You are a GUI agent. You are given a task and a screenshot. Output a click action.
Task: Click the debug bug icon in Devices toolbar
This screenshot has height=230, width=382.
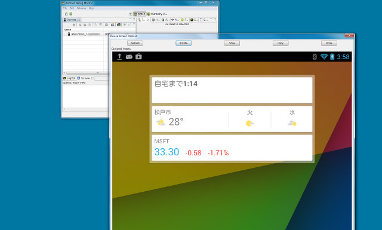[74, 24]
